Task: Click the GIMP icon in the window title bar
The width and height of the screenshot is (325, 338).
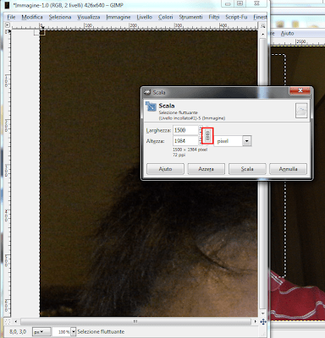Action: click(x=7, y=5)
